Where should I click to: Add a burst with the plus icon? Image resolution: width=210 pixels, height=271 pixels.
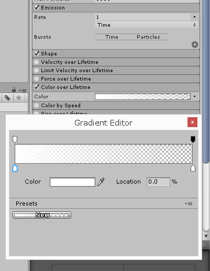coord(195,44)
